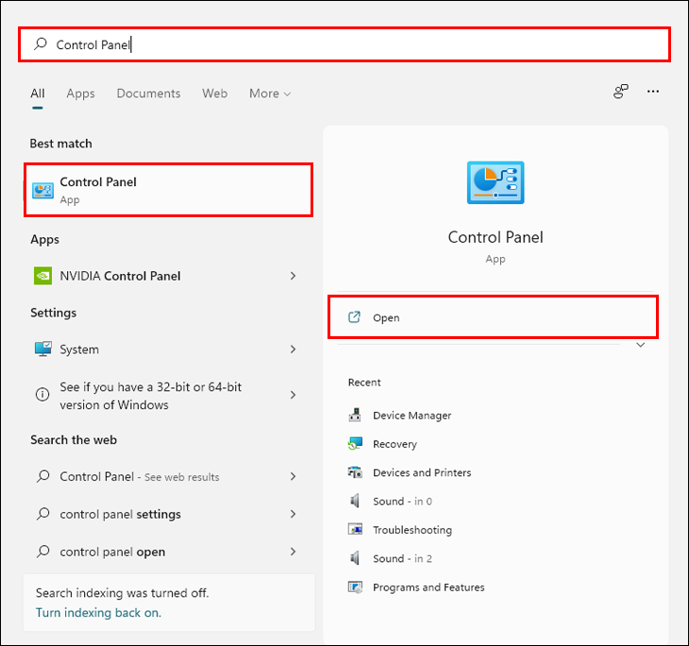Viewport: 689px width, 646px height.
Task: Switch to the Documents filter tab
Action: point(148,93)
